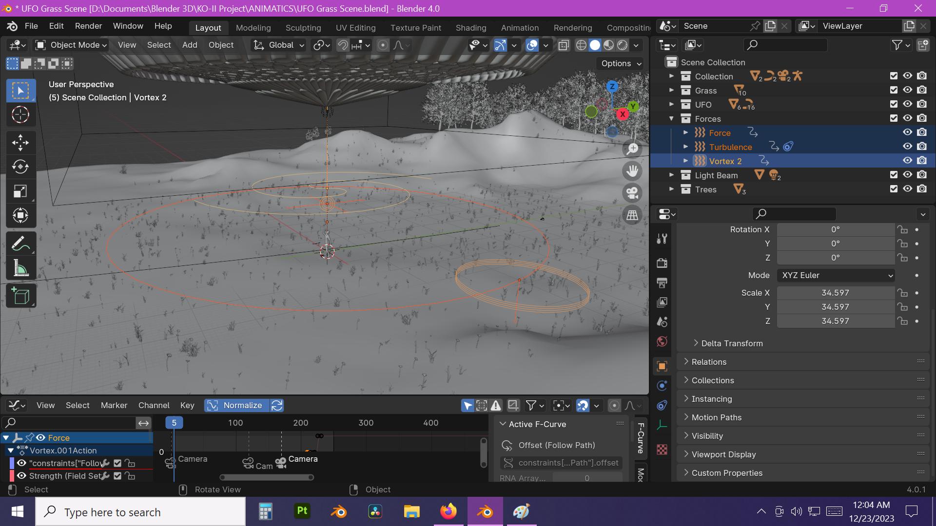
Task: Select the Add Cube tool
Action: coord(20,296)
